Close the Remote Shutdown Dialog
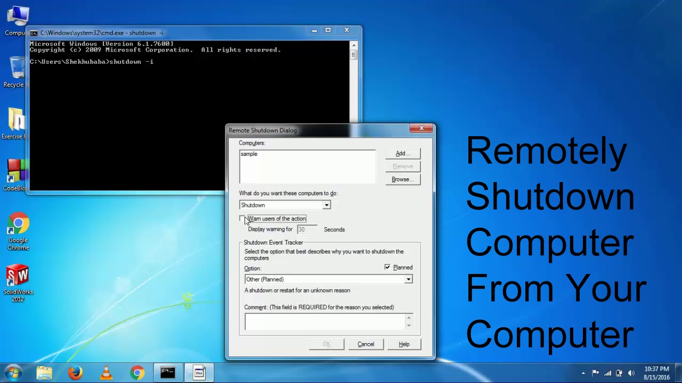 [x=421, y=128]
